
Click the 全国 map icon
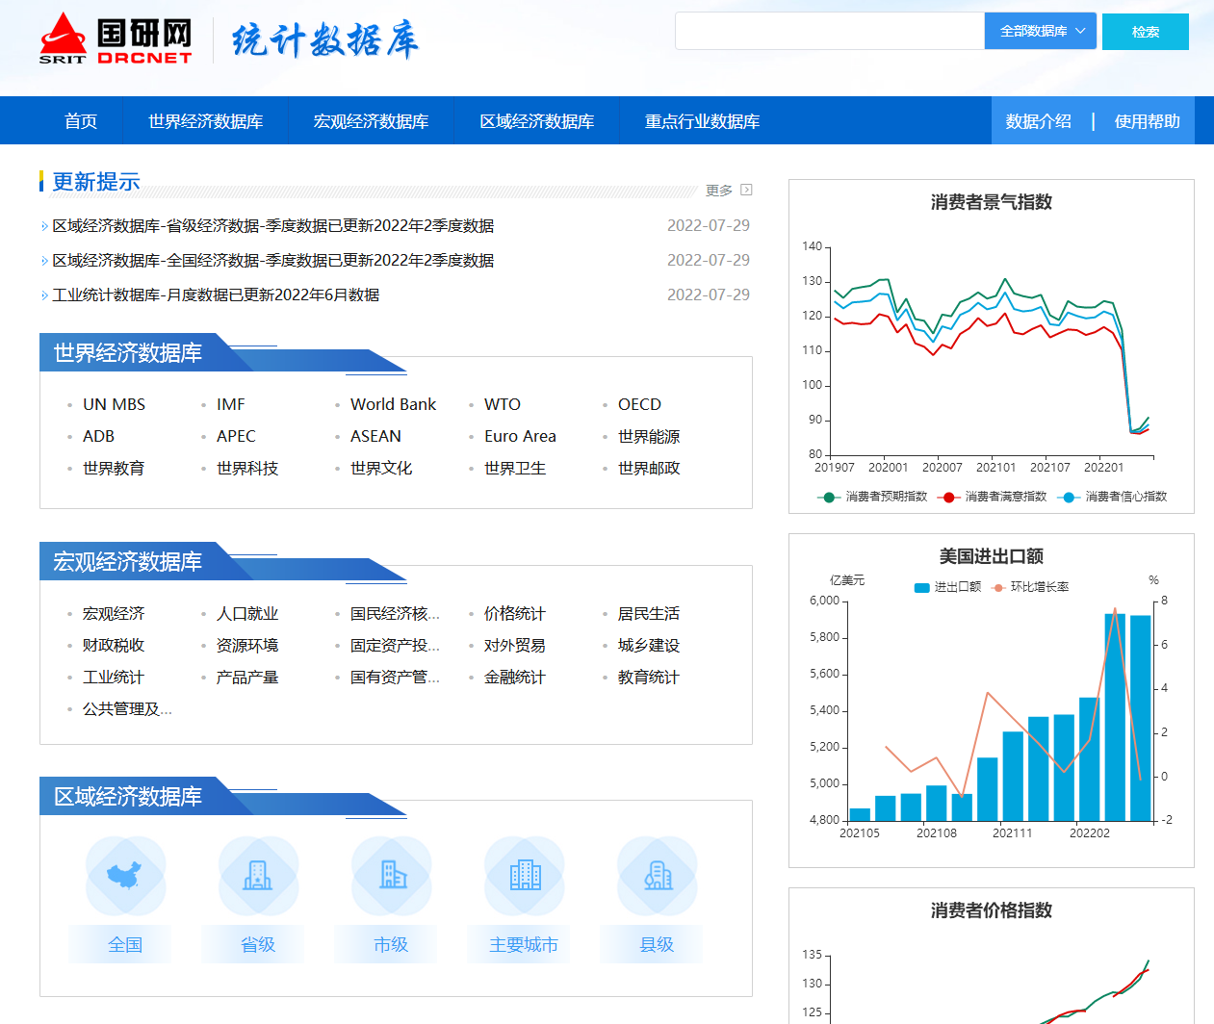coord(125,875)
